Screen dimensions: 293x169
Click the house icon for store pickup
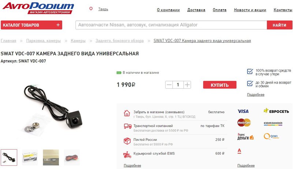(127, 113)
